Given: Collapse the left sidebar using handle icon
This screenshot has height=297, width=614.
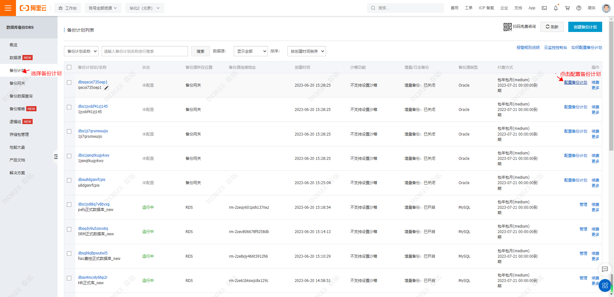Looking at the screenshot, I should coord(56,157).
